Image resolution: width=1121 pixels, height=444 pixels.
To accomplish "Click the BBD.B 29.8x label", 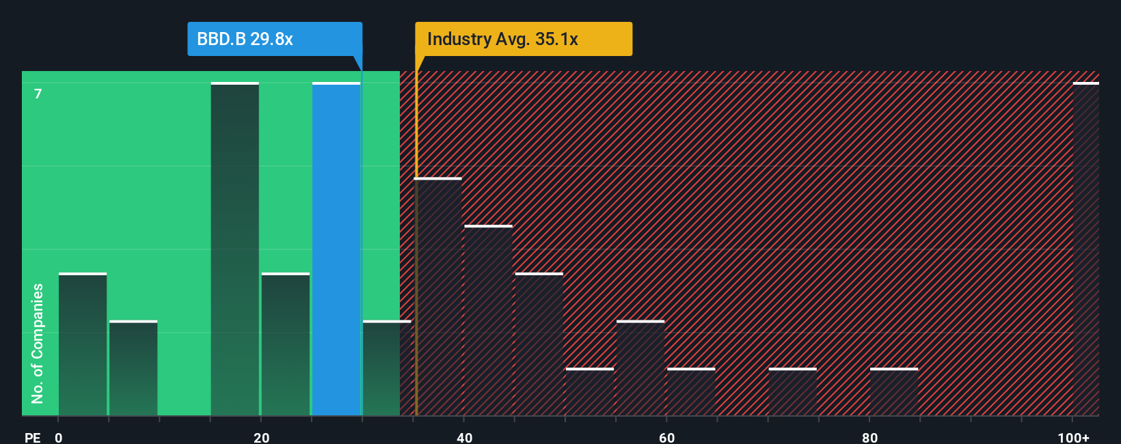I will pyautogui.click(x=275, y=39).
